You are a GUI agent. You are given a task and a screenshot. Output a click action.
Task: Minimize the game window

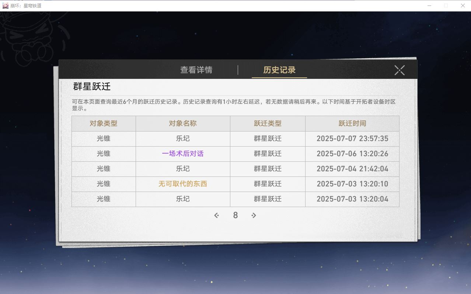tap(429, 6)
